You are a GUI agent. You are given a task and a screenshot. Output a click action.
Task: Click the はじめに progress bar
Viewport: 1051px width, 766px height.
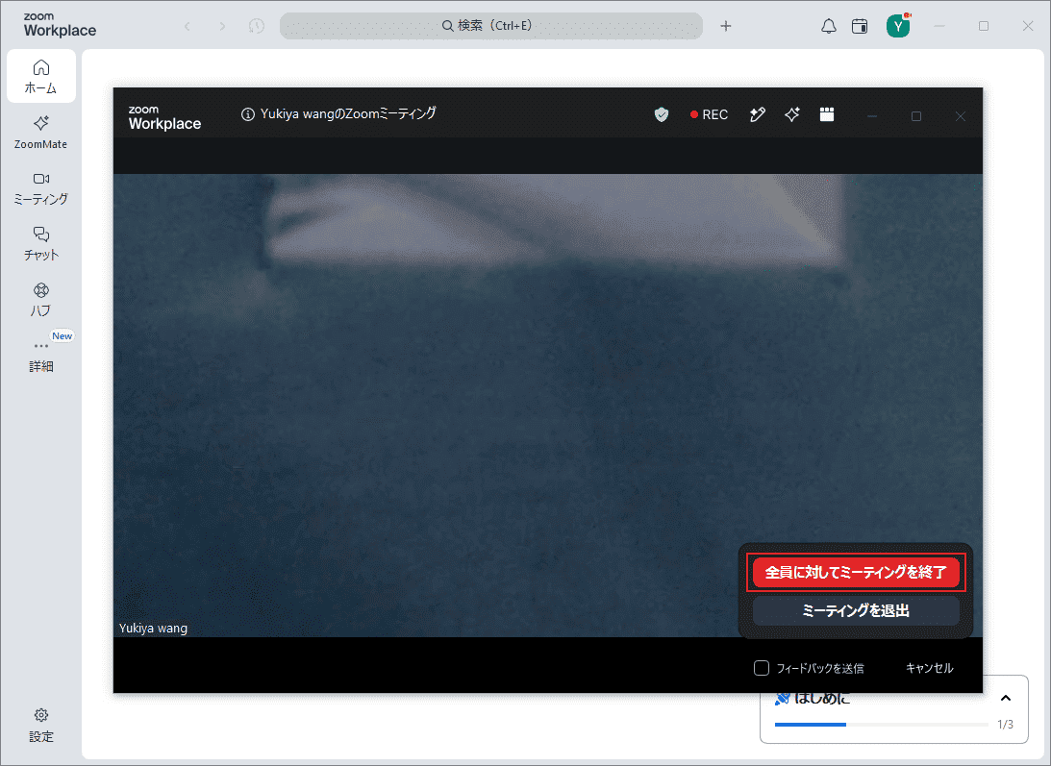point(882,725)
